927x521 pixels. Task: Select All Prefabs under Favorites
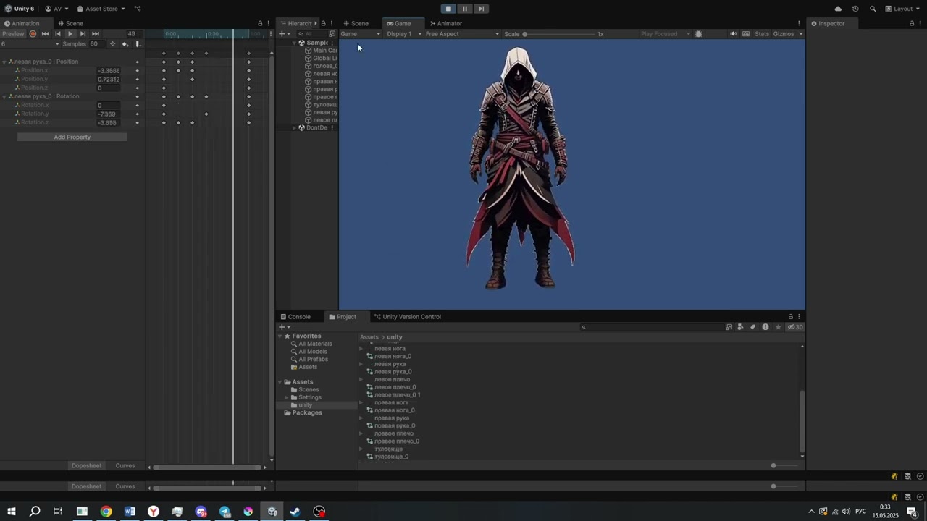click(x=313, y=359)
